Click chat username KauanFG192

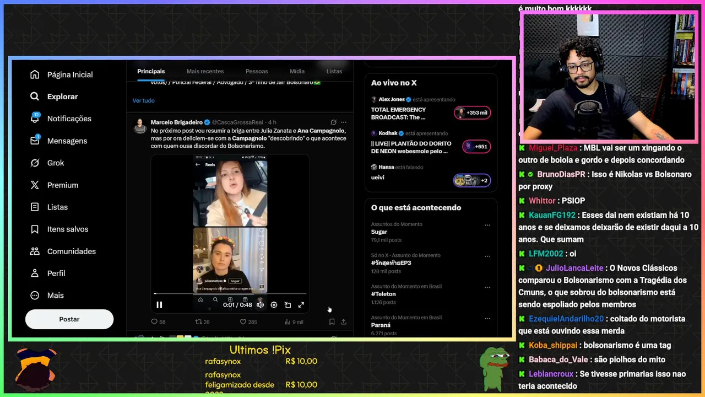pyautogui.click(x=552, y=215)
